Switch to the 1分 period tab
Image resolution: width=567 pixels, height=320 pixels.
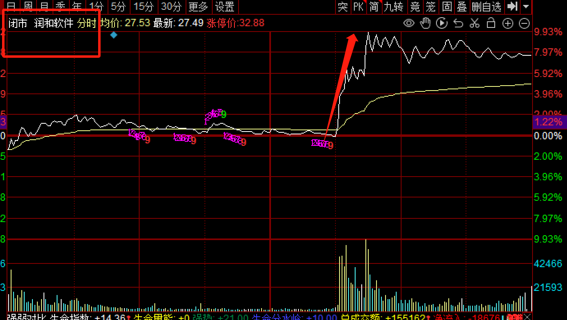(x=96, y=7)
